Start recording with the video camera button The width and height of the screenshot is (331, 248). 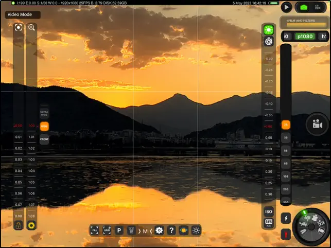317,124
